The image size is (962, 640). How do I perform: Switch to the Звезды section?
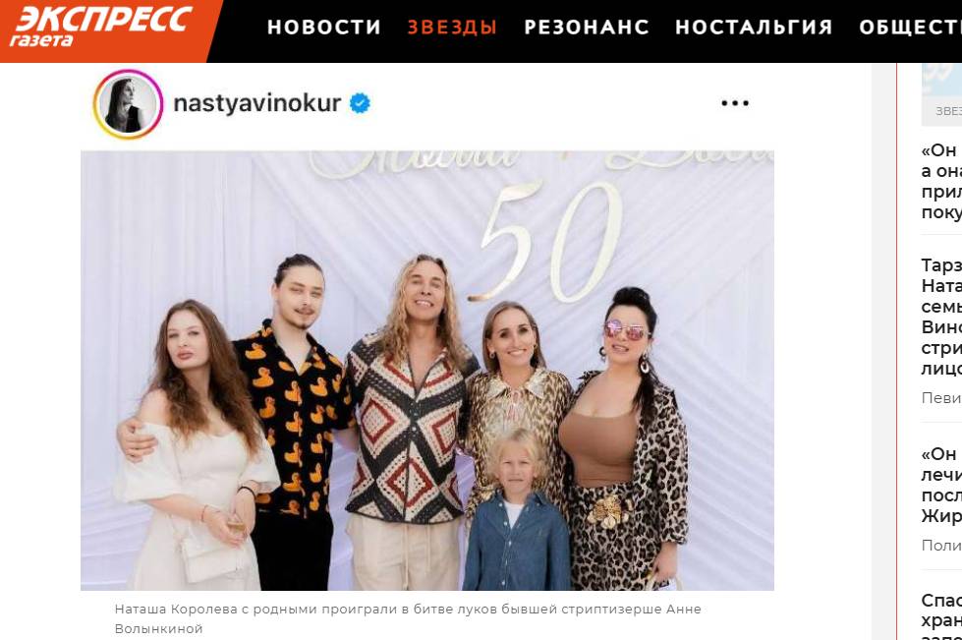point(452,27)
